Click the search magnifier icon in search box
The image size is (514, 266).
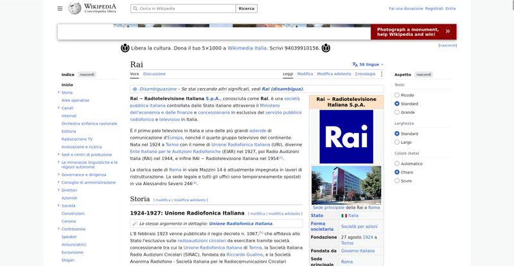[135, 8]
